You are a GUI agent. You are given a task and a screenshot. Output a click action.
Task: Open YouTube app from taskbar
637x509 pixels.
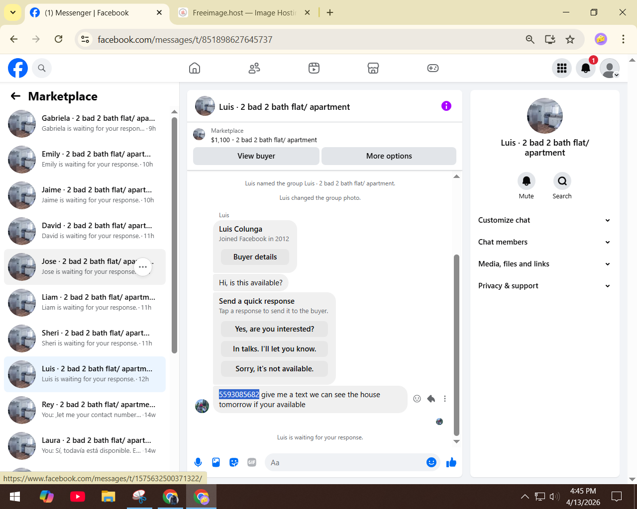78,497
